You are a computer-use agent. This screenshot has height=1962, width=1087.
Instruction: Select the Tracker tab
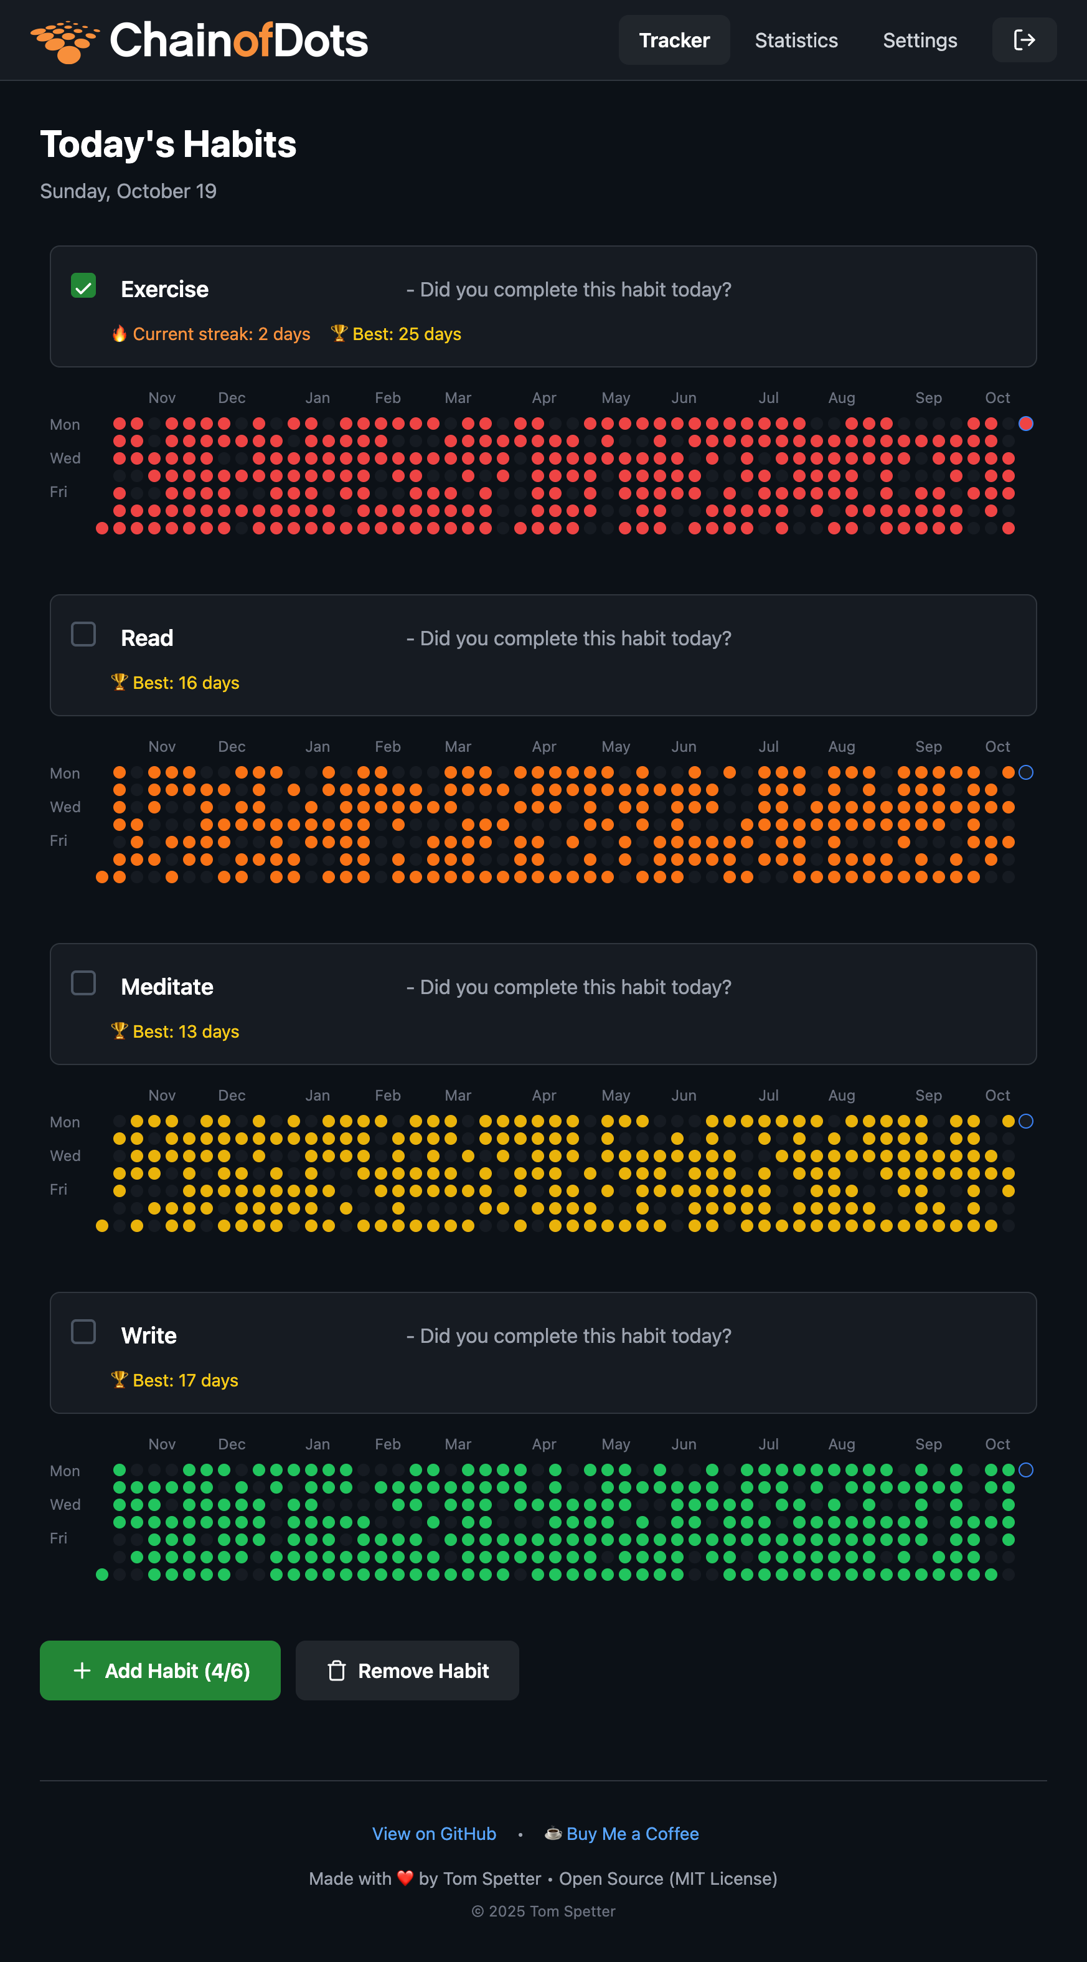[674, 40]
